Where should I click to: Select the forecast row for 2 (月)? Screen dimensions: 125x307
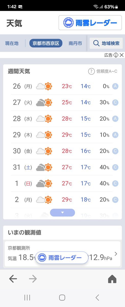coord(62,200)
